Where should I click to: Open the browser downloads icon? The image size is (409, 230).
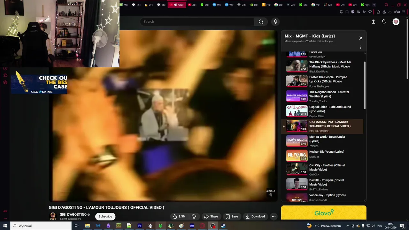390,12
